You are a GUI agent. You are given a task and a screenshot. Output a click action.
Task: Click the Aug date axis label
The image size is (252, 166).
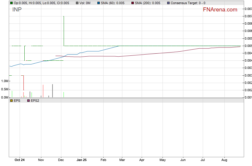pyautogui.click(x=224, y=160)
